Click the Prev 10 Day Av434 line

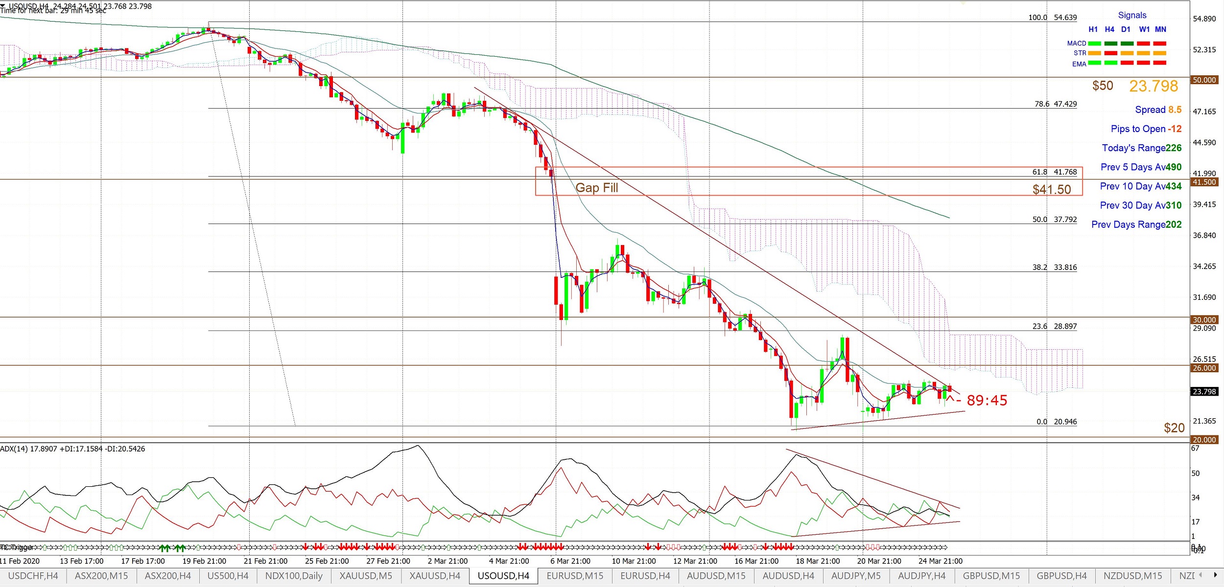tap(1141, 186)
